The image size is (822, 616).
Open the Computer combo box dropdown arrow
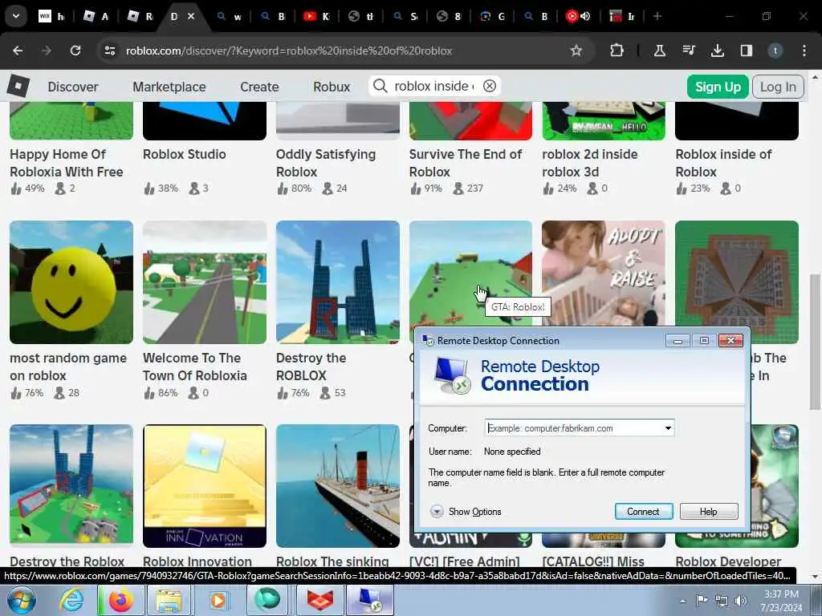pyautogui.click(x=668, y=428)
